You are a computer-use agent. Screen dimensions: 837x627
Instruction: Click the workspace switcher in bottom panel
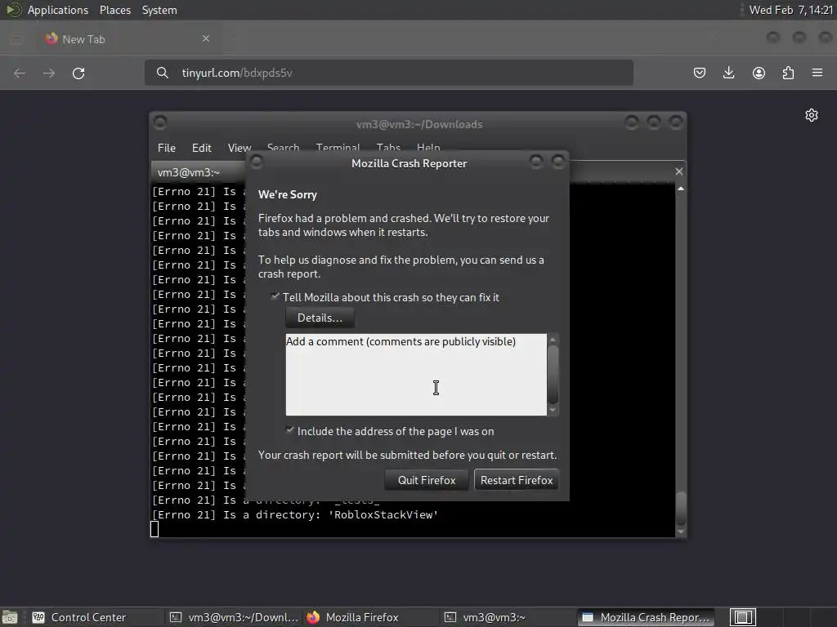pyautogui.click(x=742, y=617)
